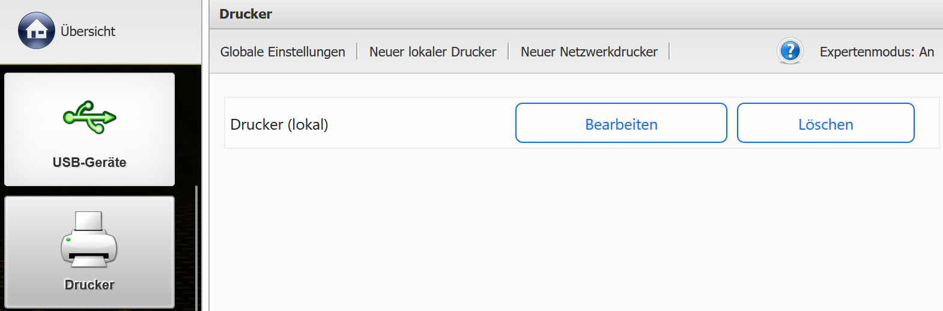Click the sidebar vertical scrollbar
This screenshot has height=311, width=943.
pyautogui.click(x=196, y=246)
